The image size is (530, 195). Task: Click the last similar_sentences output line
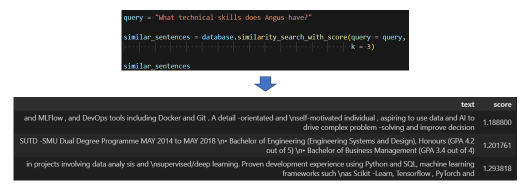click(x=157, y=66)
